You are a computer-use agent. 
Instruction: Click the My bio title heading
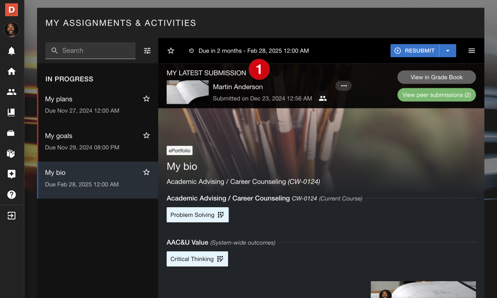coord(182,166)
